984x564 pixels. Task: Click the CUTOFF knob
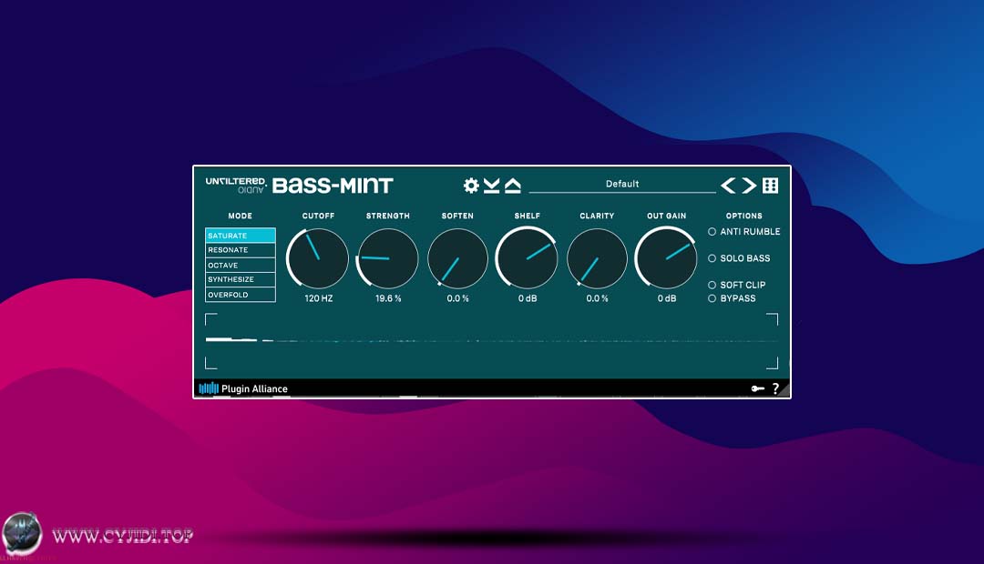pyautogui.click(x=318, y=258)
